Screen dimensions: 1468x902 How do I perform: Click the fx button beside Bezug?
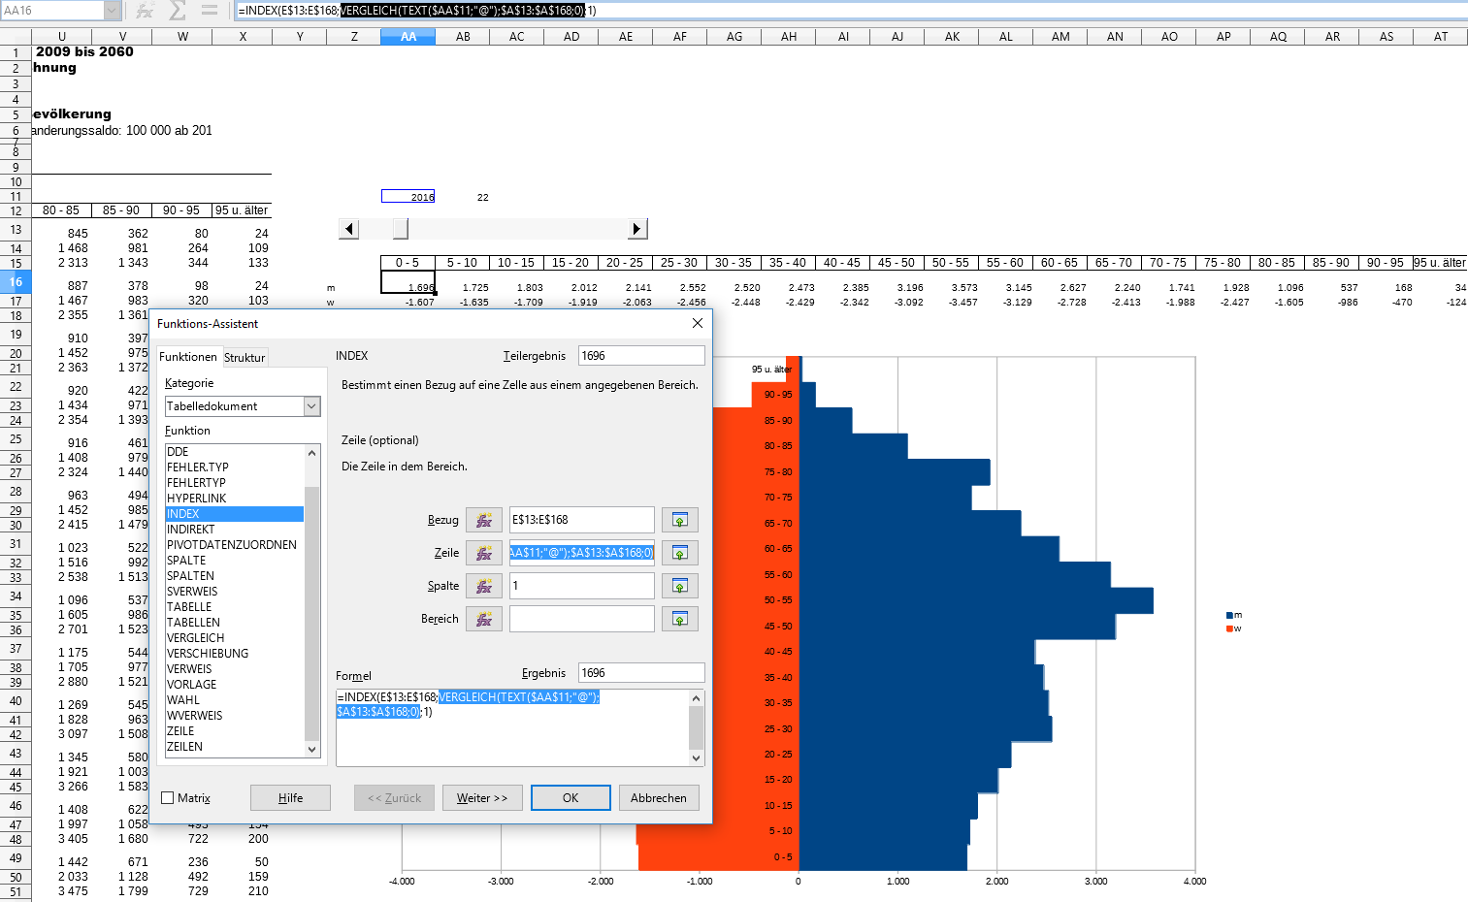[x=483, y=520]
